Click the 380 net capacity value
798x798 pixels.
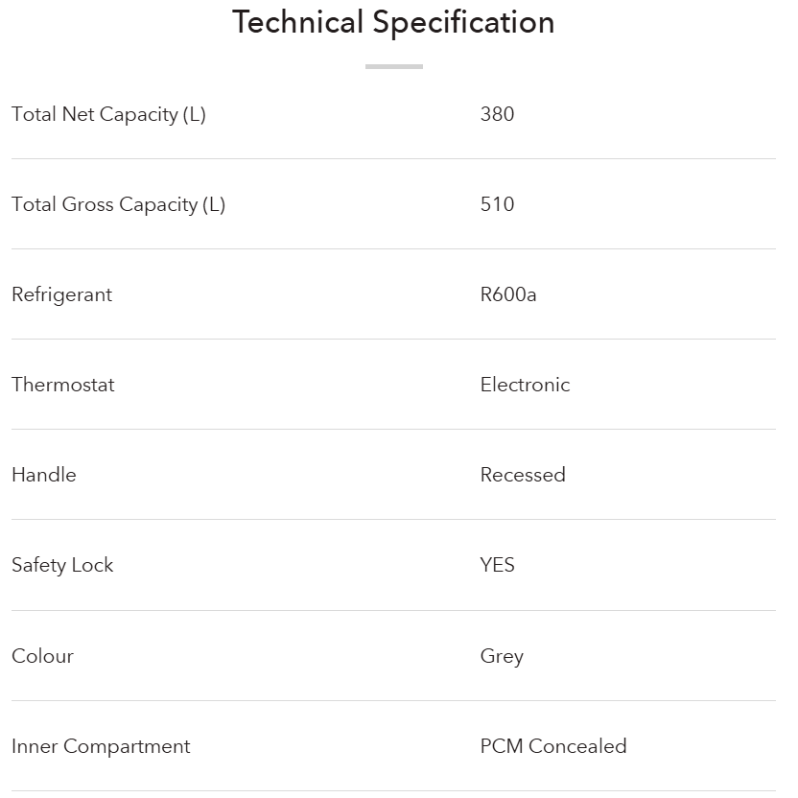tap(497, 114)
